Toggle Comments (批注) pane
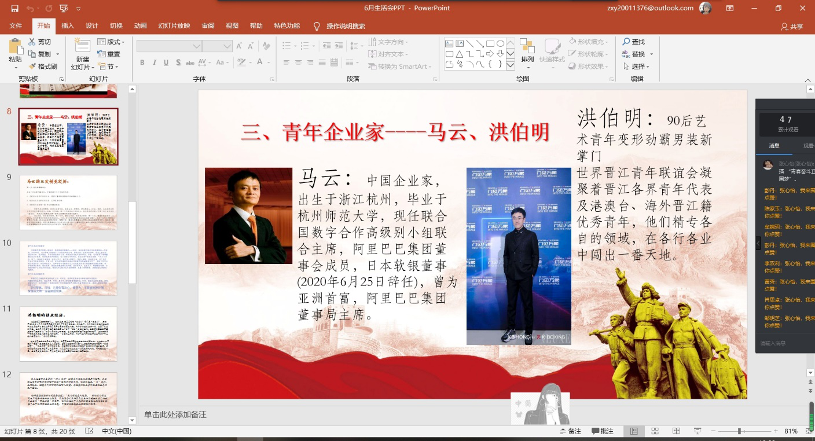Viewport: 815px width, 441px height. click(x=603, y=431)
